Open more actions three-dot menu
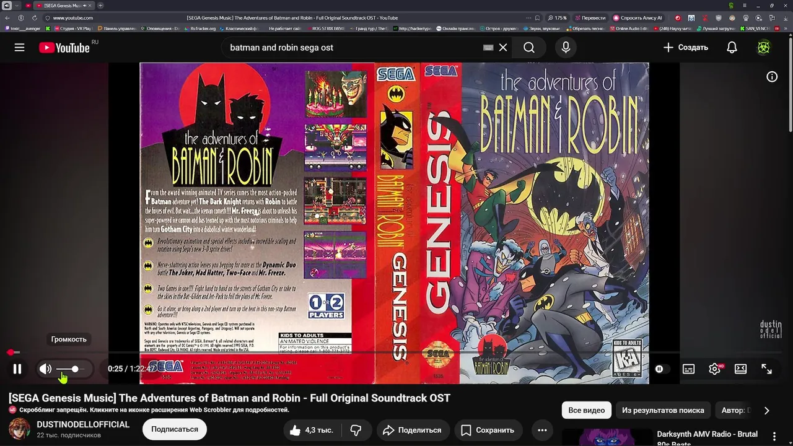This screenshot has height=446, width=793. point(542,430)
